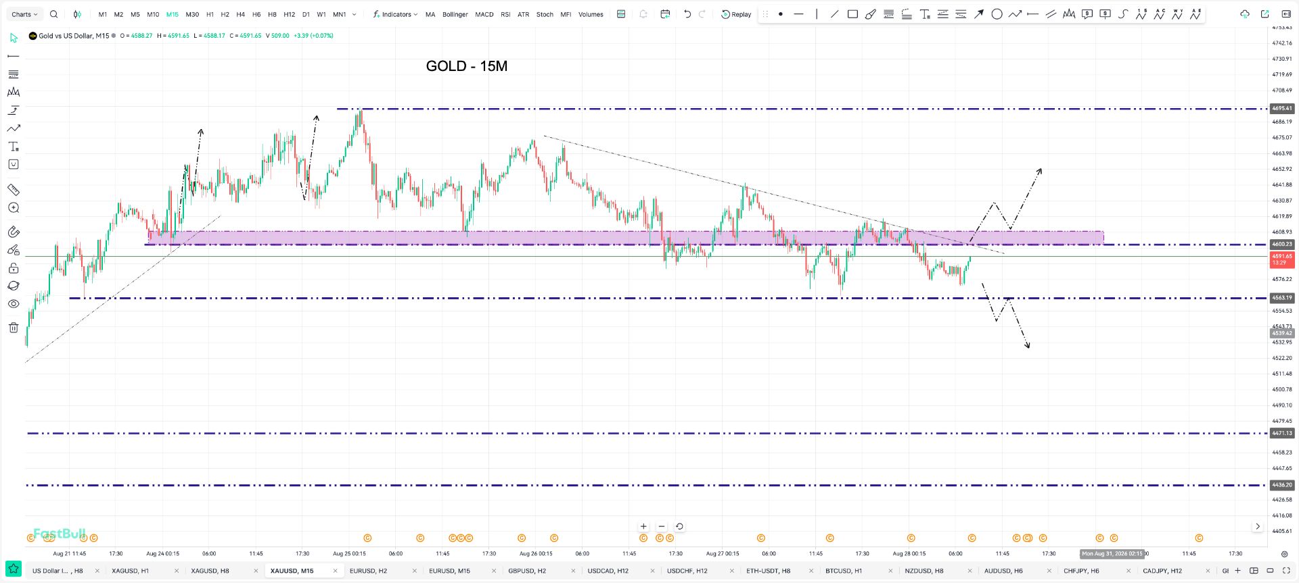Switch to the CHFJPY, H6 tab
This screenshot has width=1299, height=583.
(1081, 571)
